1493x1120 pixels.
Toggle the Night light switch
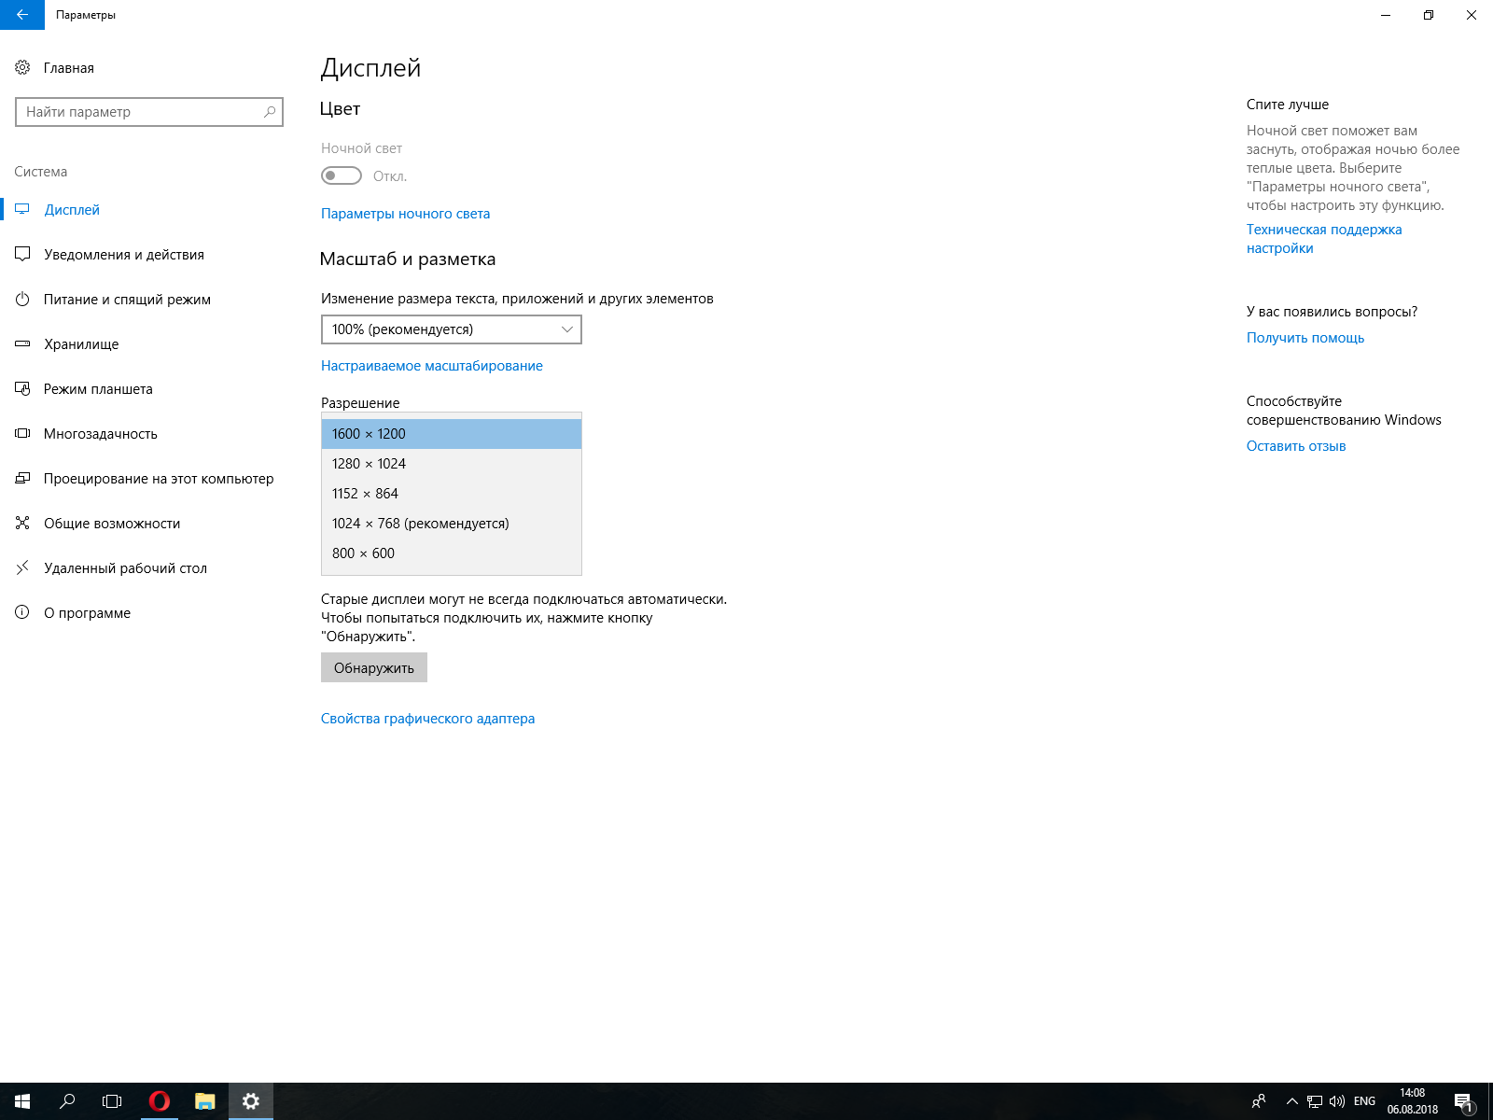[342, 175]
